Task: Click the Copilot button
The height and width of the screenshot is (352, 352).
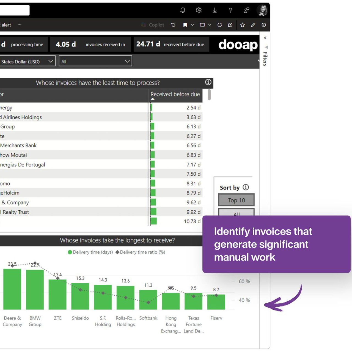Action: tap(153, 25)
